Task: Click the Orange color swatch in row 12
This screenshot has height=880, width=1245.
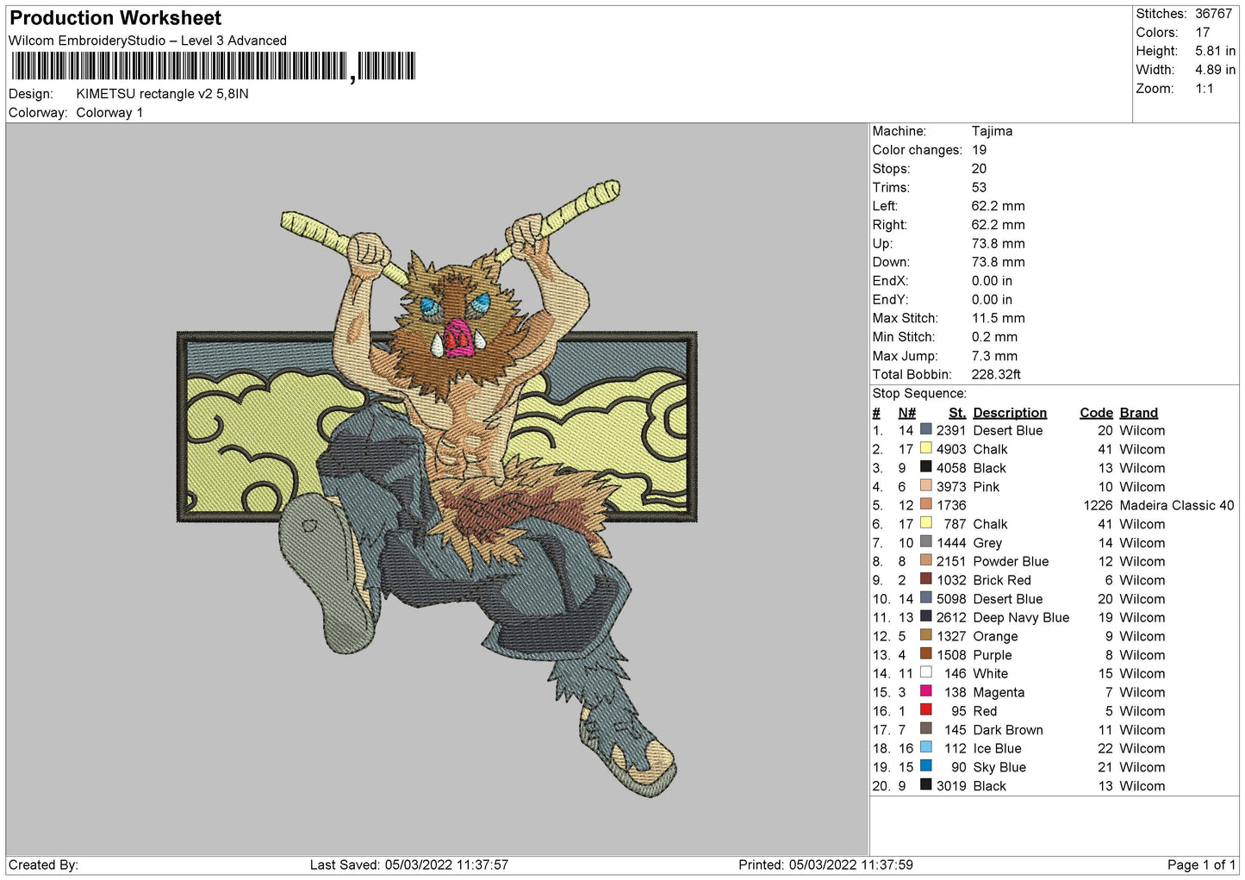Action: click(926, 635)
